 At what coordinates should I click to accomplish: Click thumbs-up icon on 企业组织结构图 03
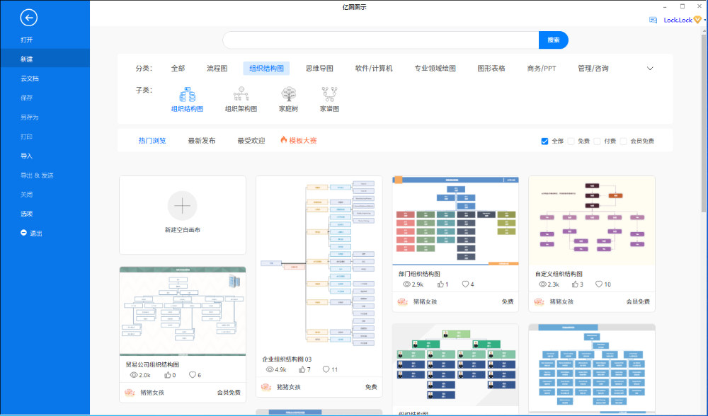(302, 369)
